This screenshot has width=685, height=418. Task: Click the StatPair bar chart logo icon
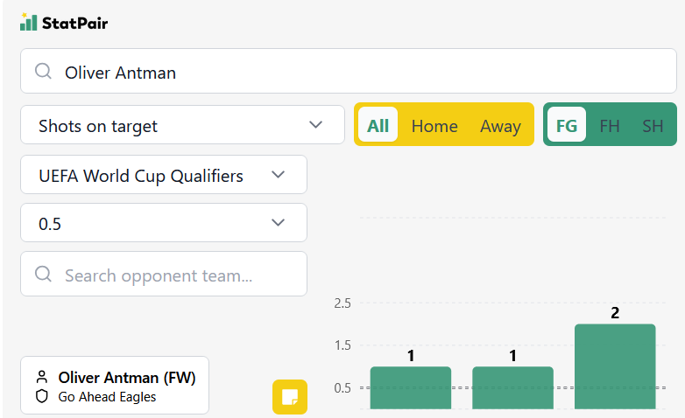[x=28, y=22]
